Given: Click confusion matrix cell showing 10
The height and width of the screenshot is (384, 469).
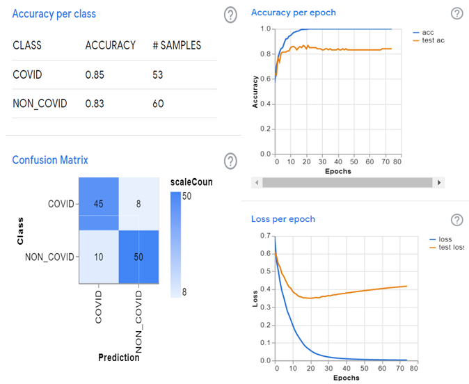Looking at the screenshot, I should click(98, 257).
